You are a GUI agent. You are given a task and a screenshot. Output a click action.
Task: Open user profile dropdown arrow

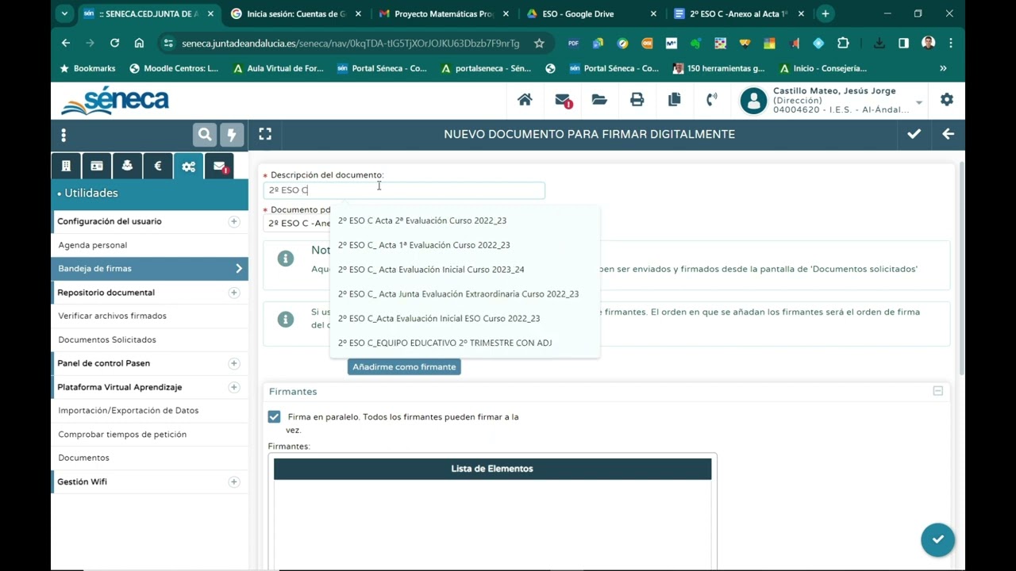pos(919,103)
